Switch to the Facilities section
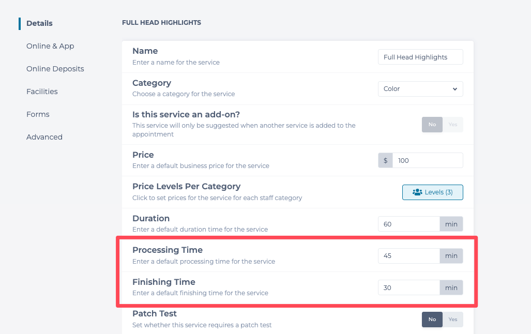 pyautogui.click(x=42, y=92)
